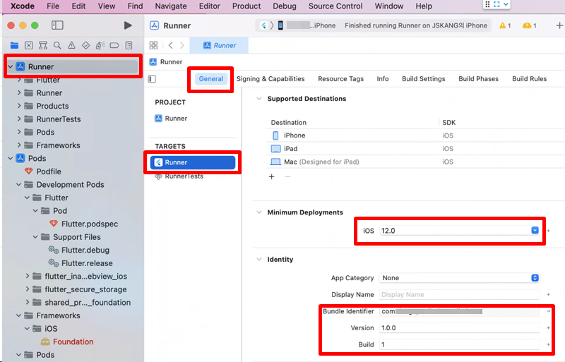Select the iPad destination row
The height and width of the screenshot is (362, 565).
pos(415,148)
